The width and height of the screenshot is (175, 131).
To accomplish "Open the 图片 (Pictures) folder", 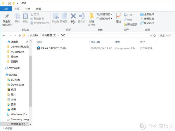I will coord(12,94).
